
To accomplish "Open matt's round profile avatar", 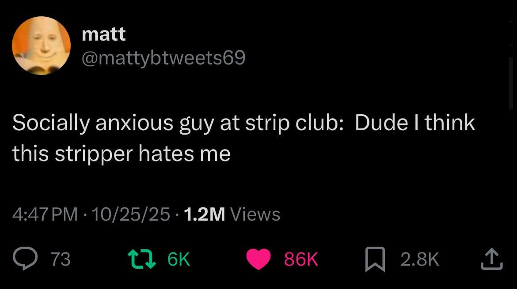I will [x=41, y=46].
